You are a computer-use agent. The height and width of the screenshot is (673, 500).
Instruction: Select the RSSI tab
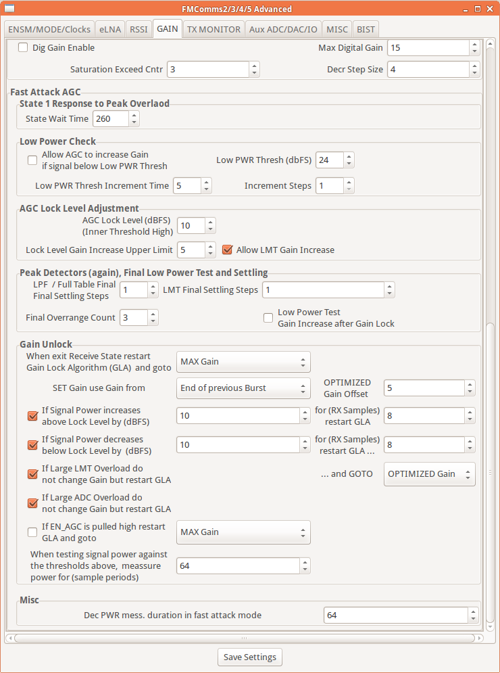click(139, 29)
